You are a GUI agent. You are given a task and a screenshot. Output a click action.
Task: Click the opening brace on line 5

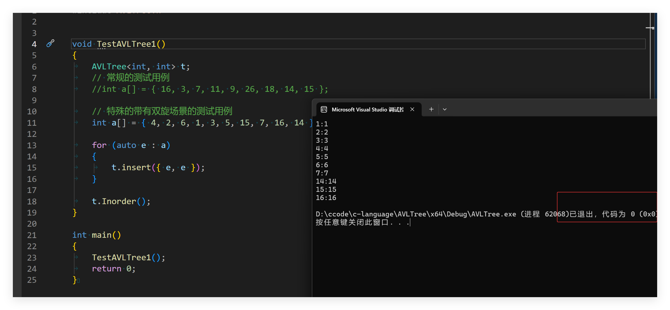coord(75,55)
